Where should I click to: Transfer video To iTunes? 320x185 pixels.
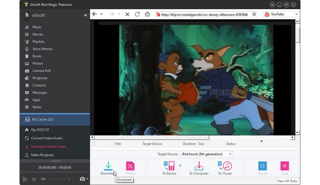coord(225,168)
